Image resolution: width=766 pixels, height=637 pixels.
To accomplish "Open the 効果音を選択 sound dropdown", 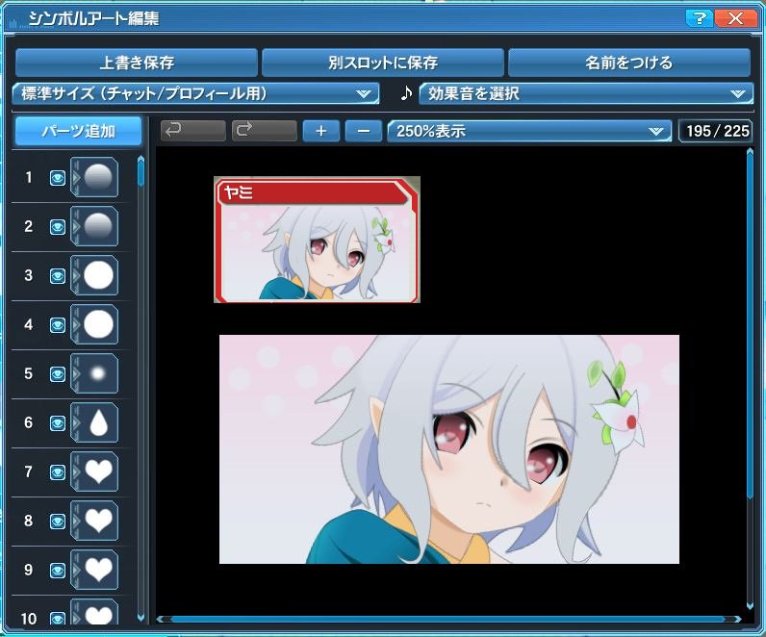I will (586, 93).
